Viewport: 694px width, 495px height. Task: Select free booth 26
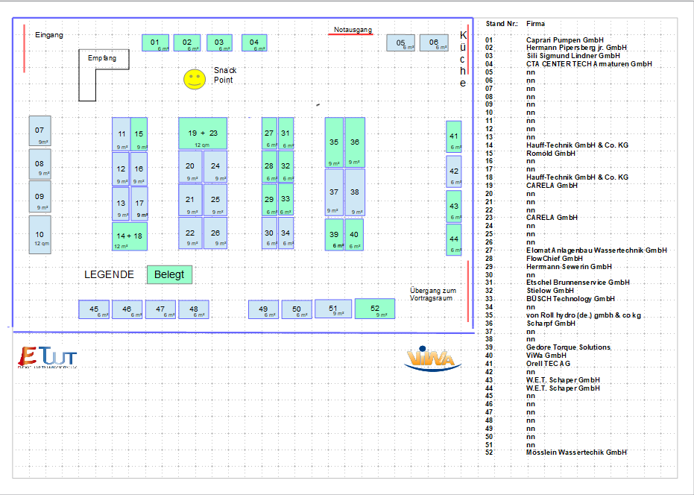click(215, 233)
